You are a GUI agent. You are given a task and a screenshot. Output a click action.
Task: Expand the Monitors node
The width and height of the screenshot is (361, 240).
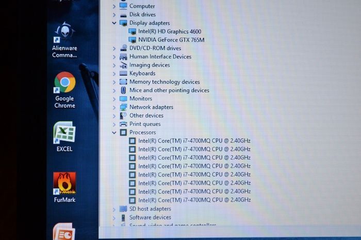(114, 99)
